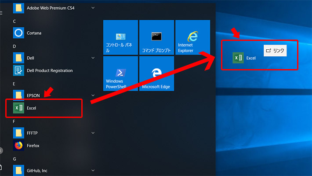Click the リンク tooltip on the desktop

(x=275, y=51)
